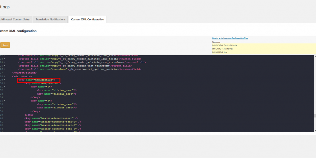Click the code editor vertical scrollbar thumb
This screenshot has height=158, width=316.
[314, 116]
